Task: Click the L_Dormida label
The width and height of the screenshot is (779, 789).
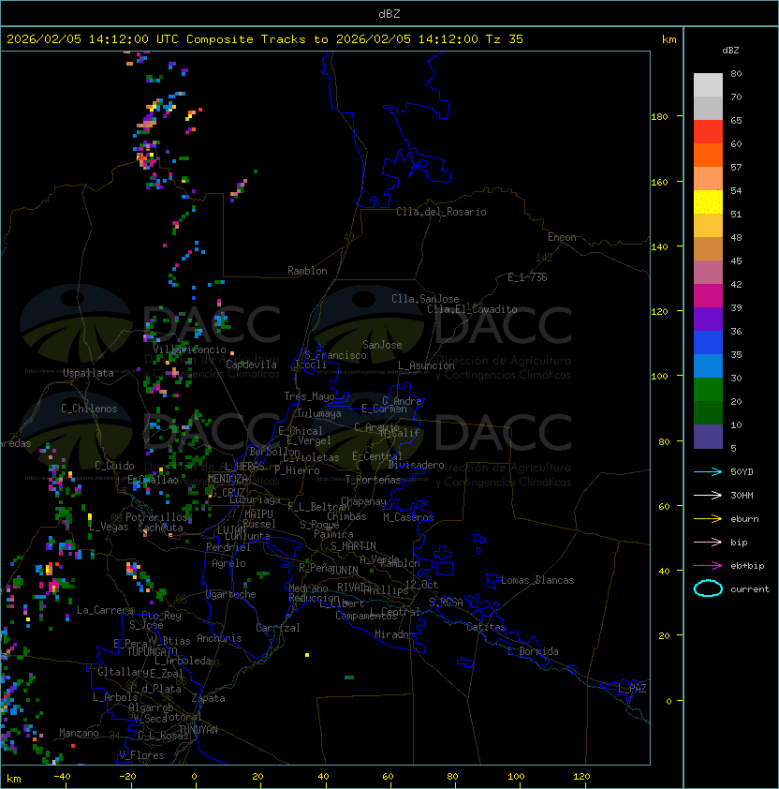Action: (533, 651)
